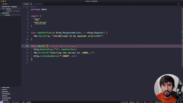Open the feedback icon in status bar
This screenshot has width=183, height=103.
coord(178,102)
